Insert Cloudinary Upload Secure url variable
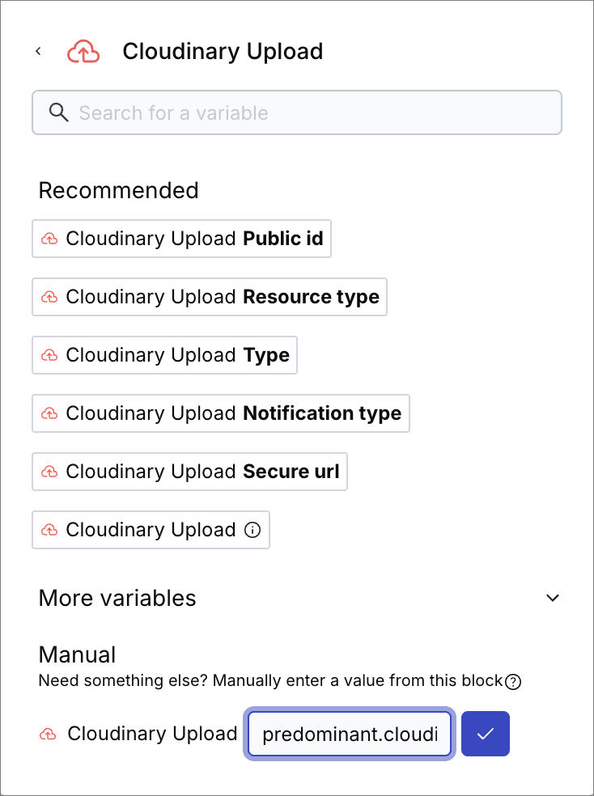Image resolution: width=594 pixels, height=796 pixels. [190, 472]
